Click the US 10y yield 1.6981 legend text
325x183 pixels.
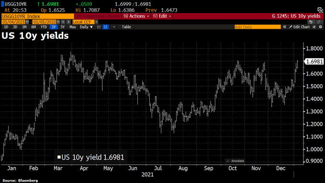point(93,157)
